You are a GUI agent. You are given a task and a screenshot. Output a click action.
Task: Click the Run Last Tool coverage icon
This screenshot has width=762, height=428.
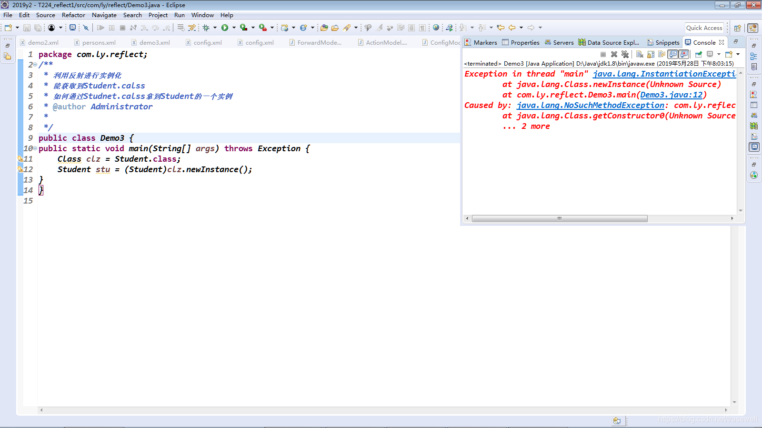click(x=243, y=28)
